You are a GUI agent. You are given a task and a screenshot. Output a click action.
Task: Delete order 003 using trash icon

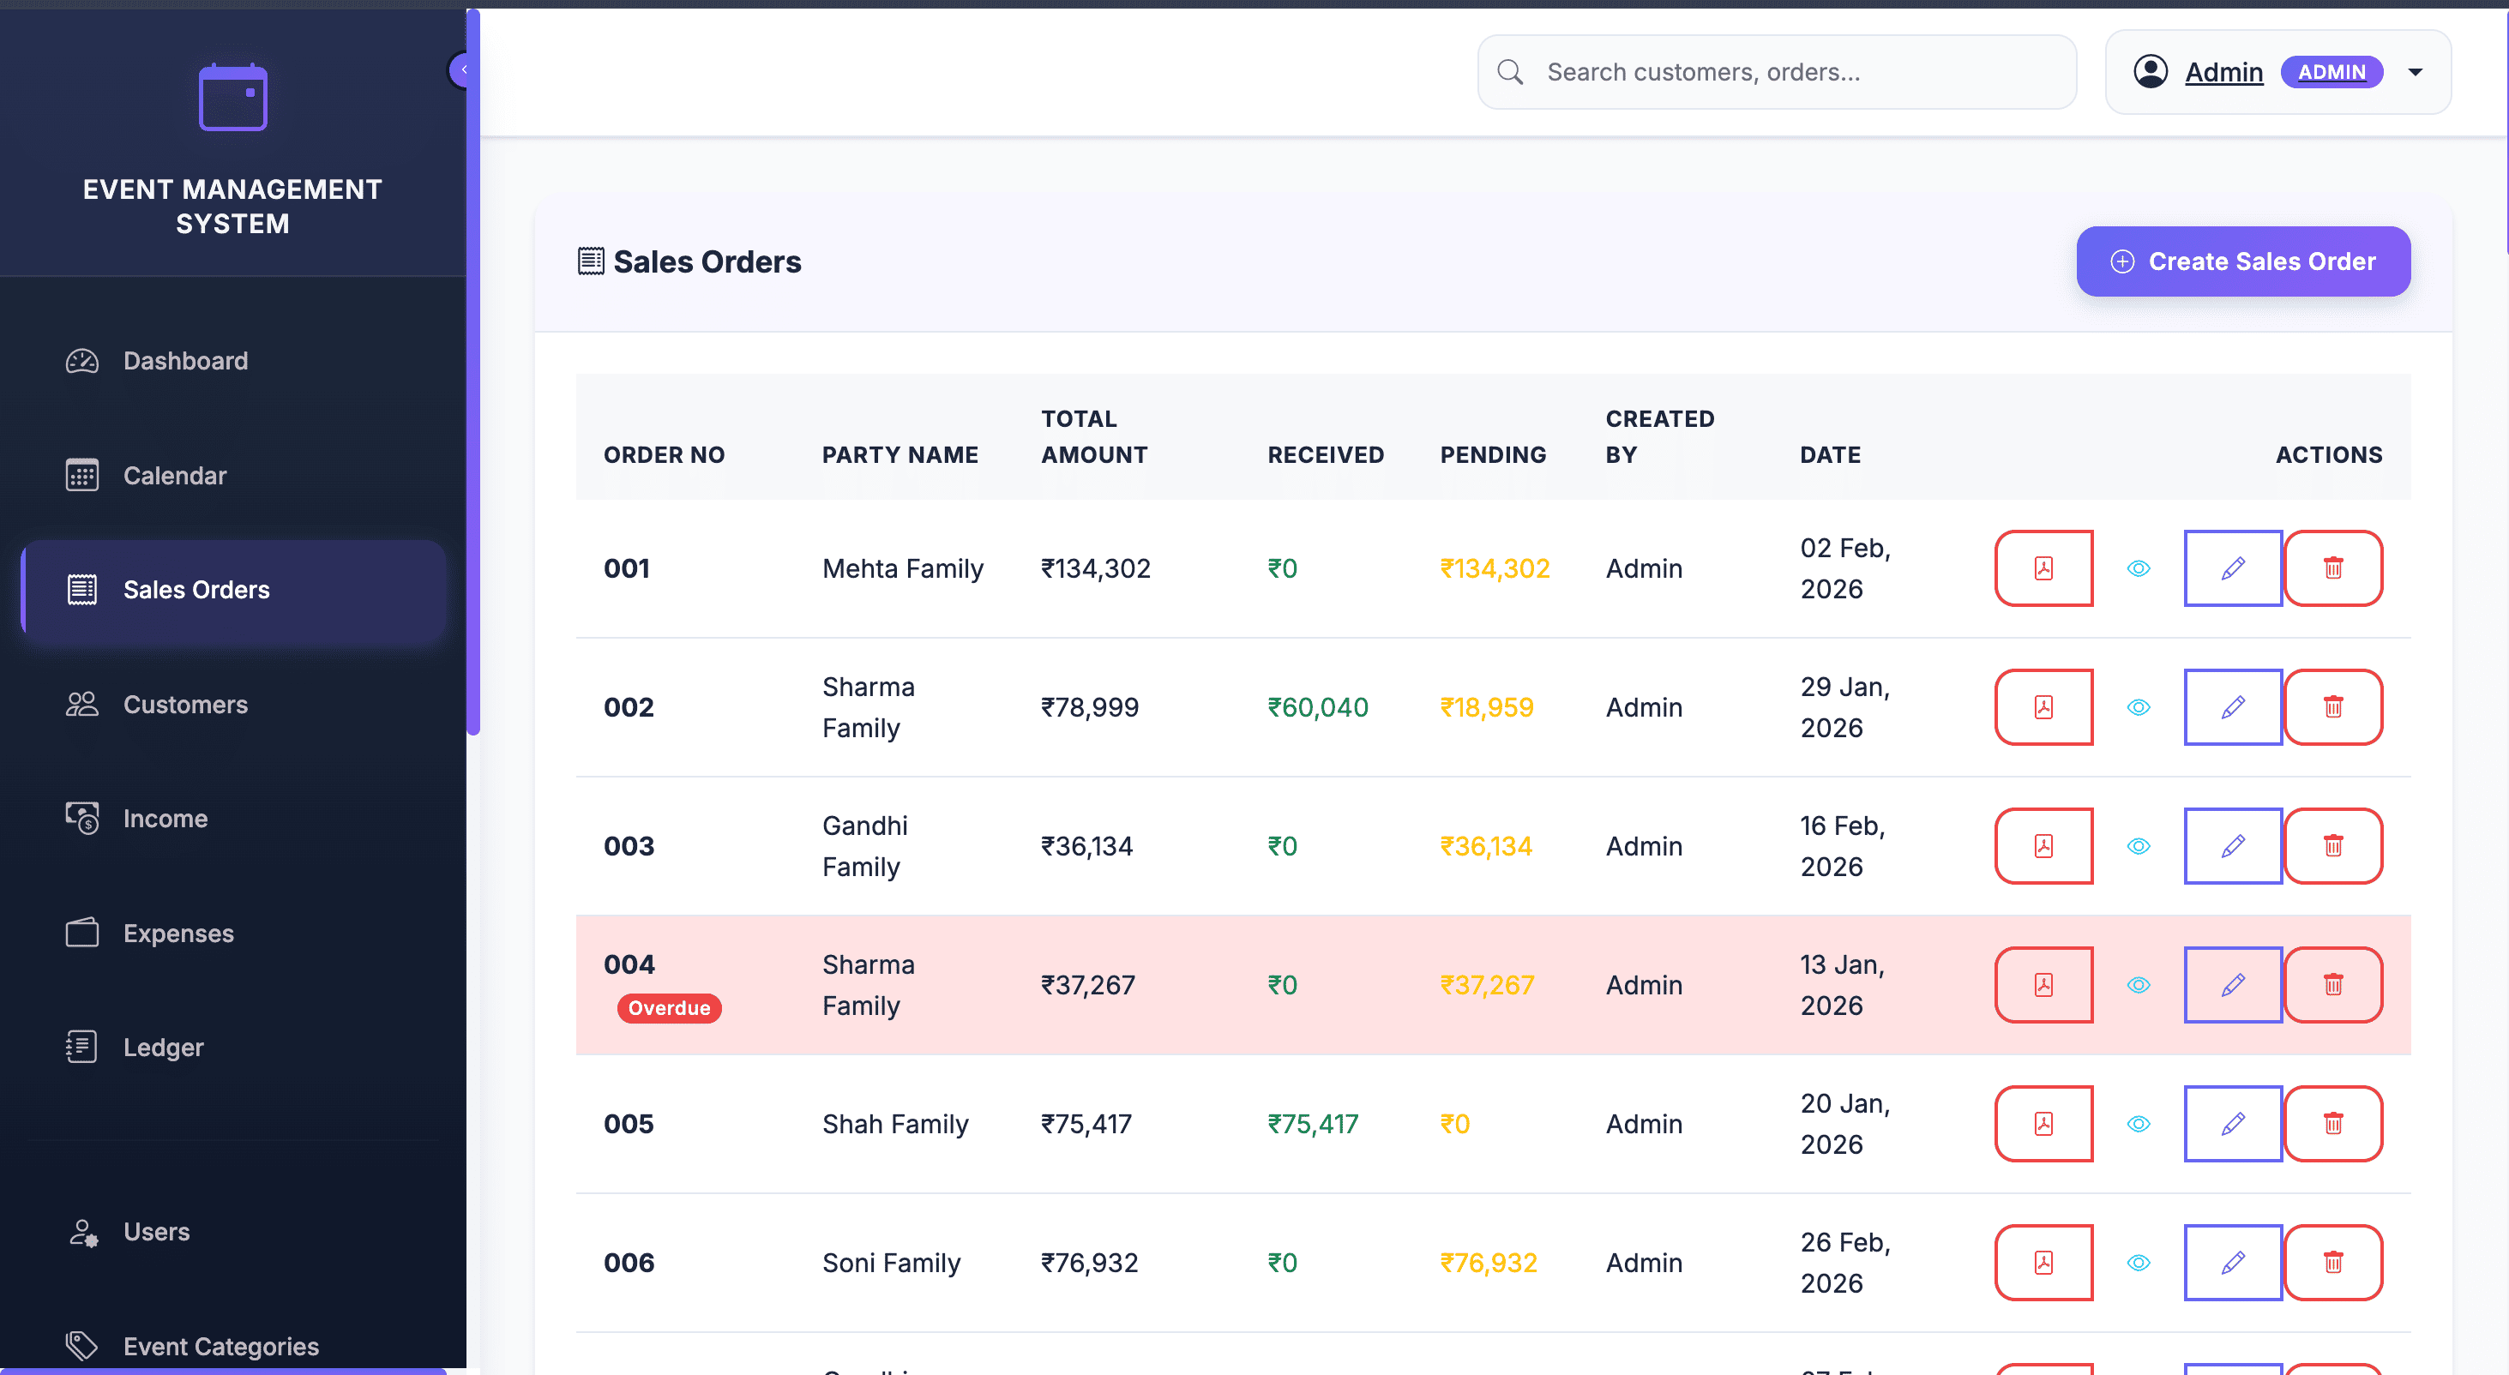[x=2332, y=846]
